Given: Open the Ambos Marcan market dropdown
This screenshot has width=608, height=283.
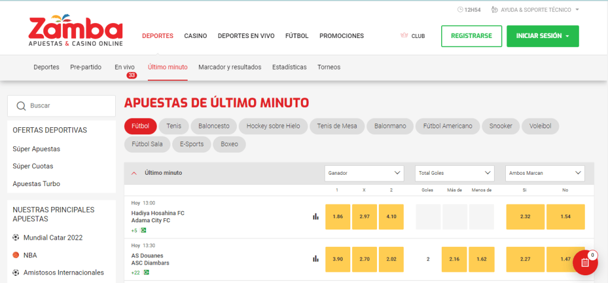Looking at the screenshot, I should 545,173.
